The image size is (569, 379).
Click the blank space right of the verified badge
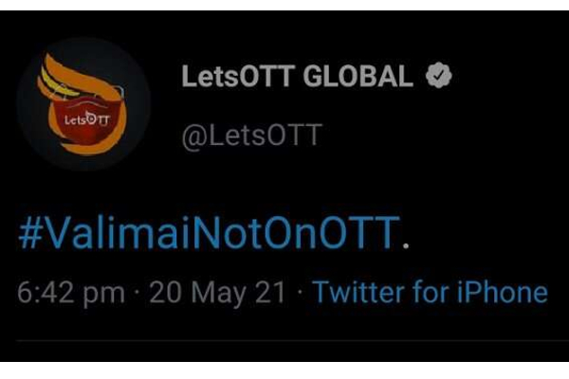click(503, 78)
